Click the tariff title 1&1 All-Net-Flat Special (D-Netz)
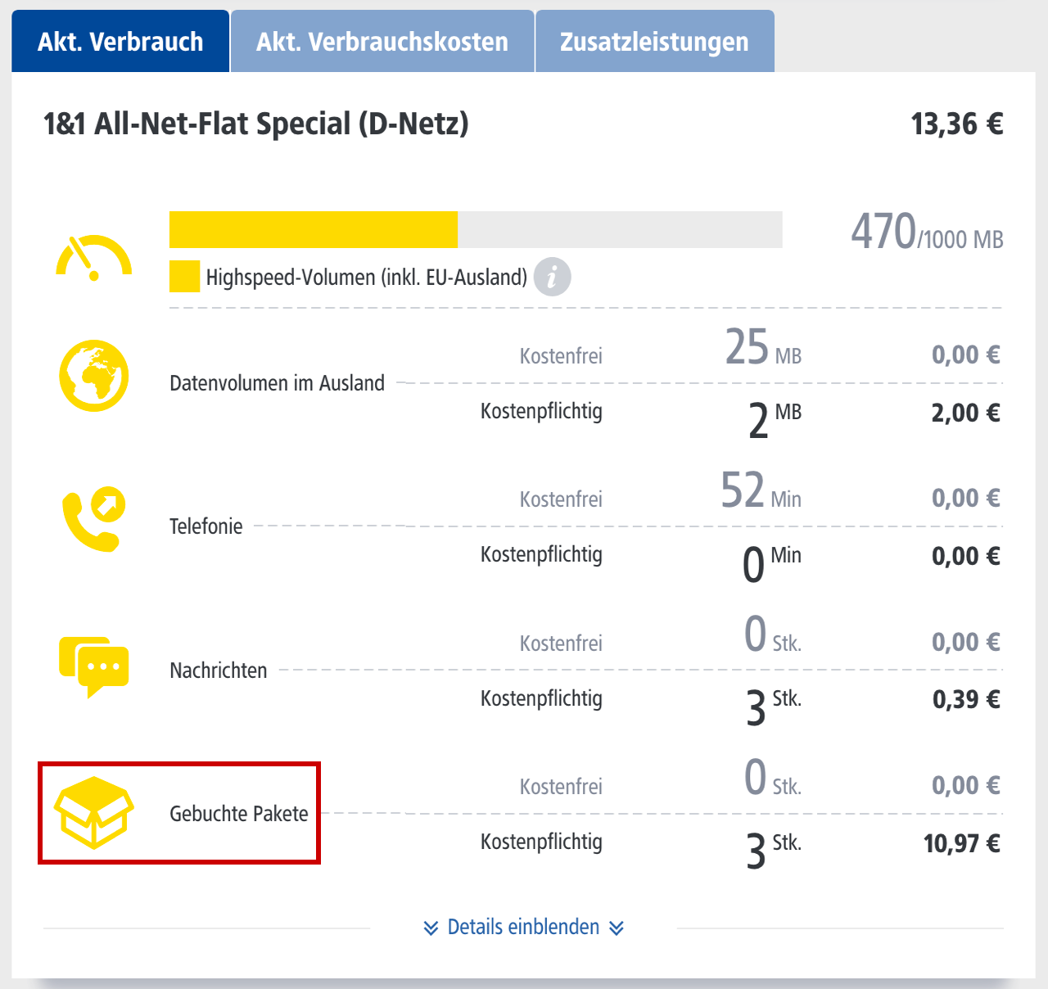This screenshot has height=989, width=1048. [x=256, y=124]
